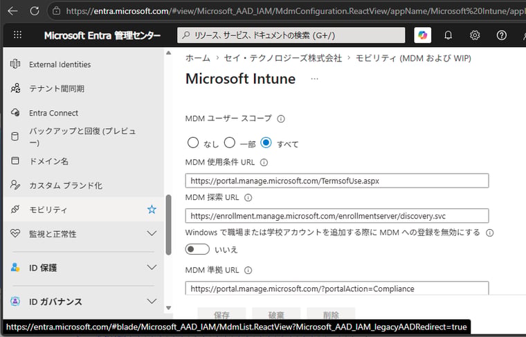
Task: Go back with the browser back arrow
Action: pyautogui.click(x=12, y=11)
